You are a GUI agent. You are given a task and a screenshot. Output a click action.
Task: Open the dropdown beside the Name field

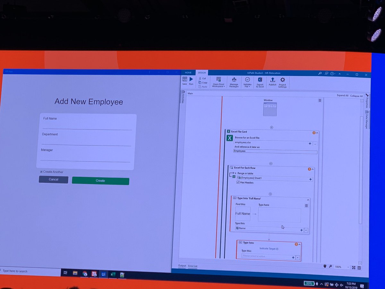pos(306,230)
